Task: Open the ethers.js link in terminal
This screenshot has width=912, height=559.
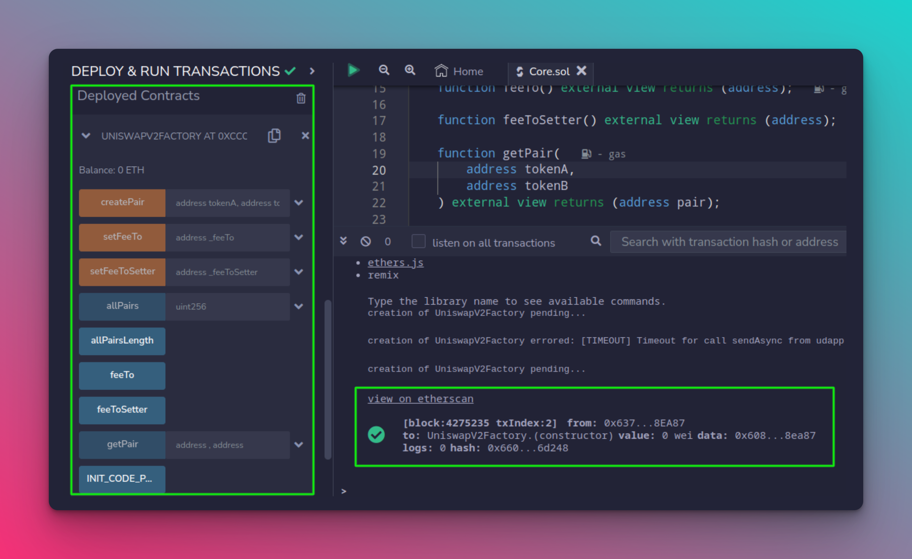Action: point(395,262)
